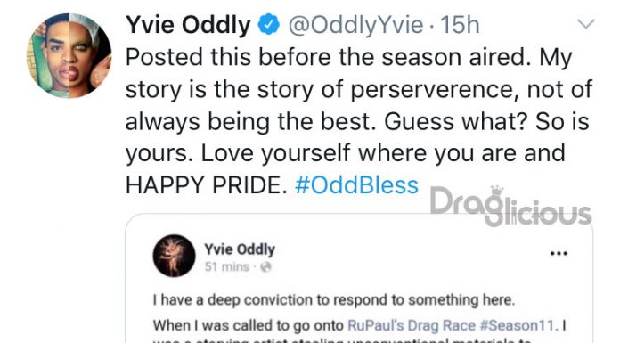
Task: Click the 51 mins post timestamp
Action: point(226,267)
